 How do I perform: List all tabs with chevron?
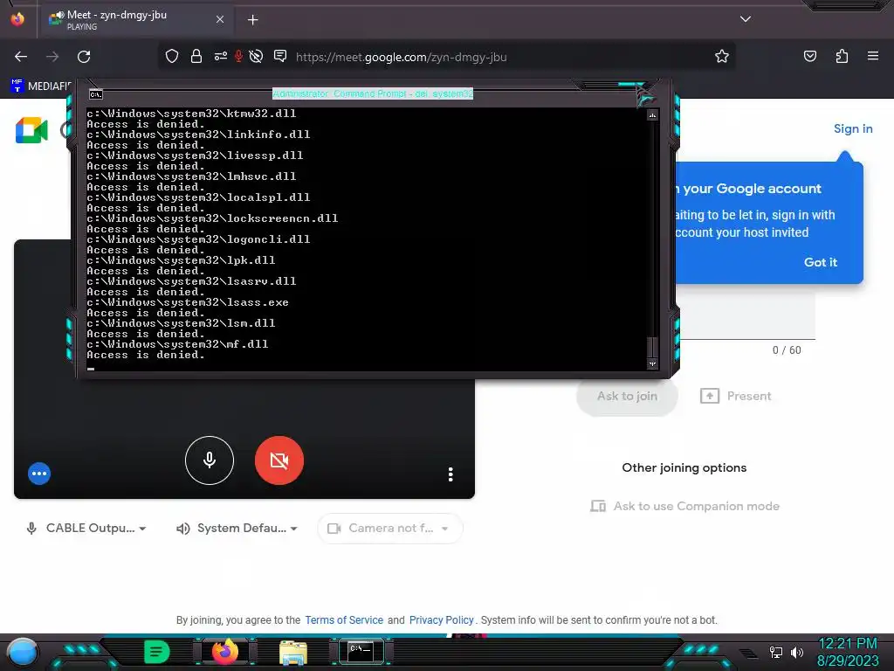(x=746, y=19)
